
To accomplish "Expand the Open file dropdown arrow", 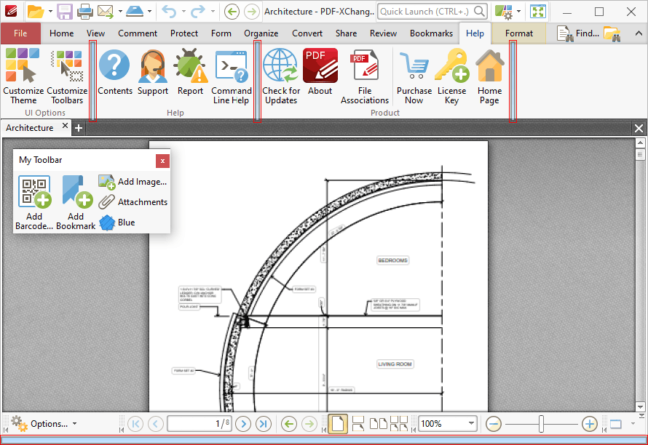I will 50,12.
